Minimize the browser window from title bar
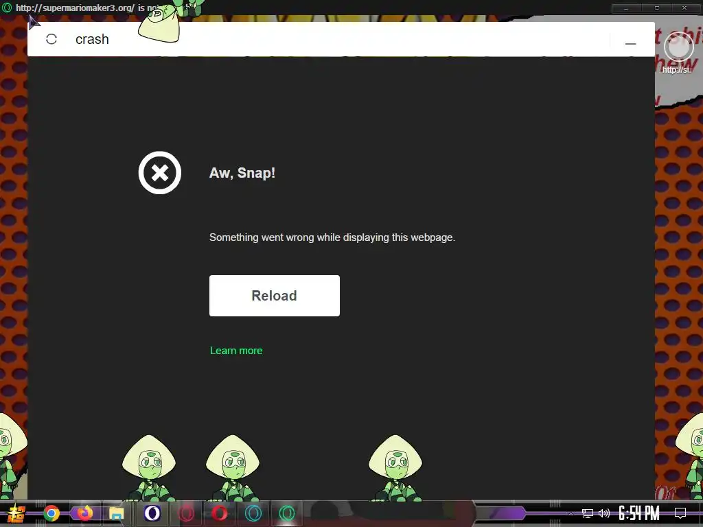This screenshot has height=527, width=703. coord(626,8)
